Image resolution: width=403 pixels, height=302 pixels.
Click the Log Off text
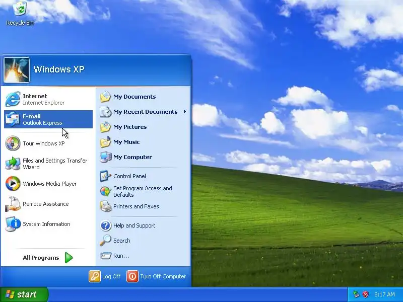coord(111,276)
